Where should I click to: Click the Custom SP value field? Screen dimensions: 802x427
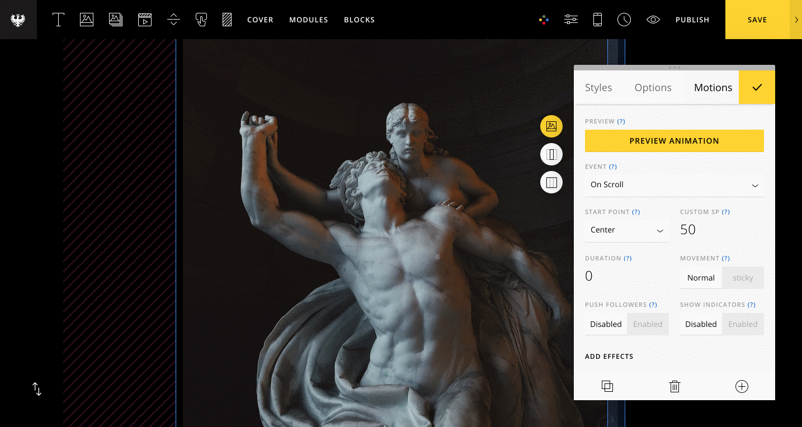point(721,230)
